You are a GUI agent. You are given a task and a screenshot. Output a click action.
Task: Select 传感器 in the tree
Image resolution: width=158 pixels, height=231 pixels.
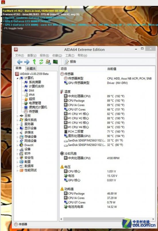pos(33,111)
